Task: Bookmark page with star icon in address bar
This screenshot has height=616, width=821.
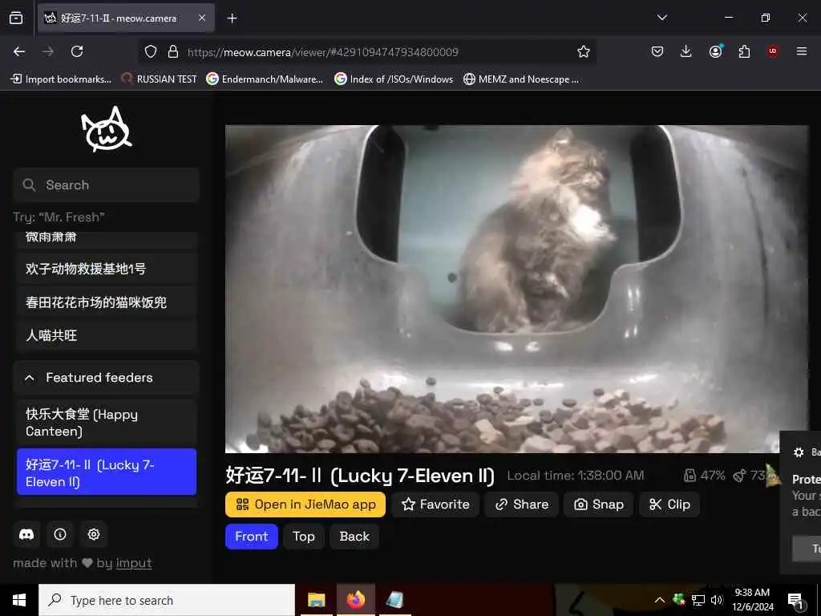Action: point(584,51)
